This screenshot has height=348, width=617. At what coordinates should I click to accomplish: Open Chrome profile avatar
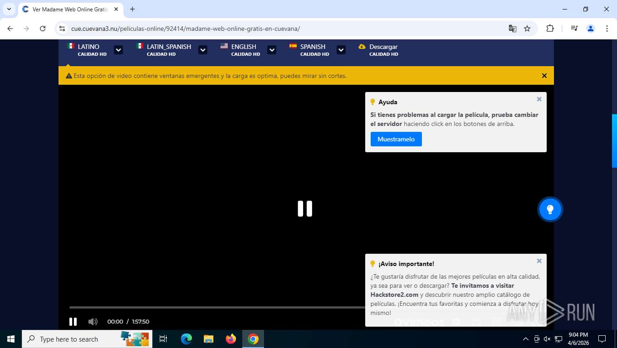pyautogui.click(x=591, y=29)
